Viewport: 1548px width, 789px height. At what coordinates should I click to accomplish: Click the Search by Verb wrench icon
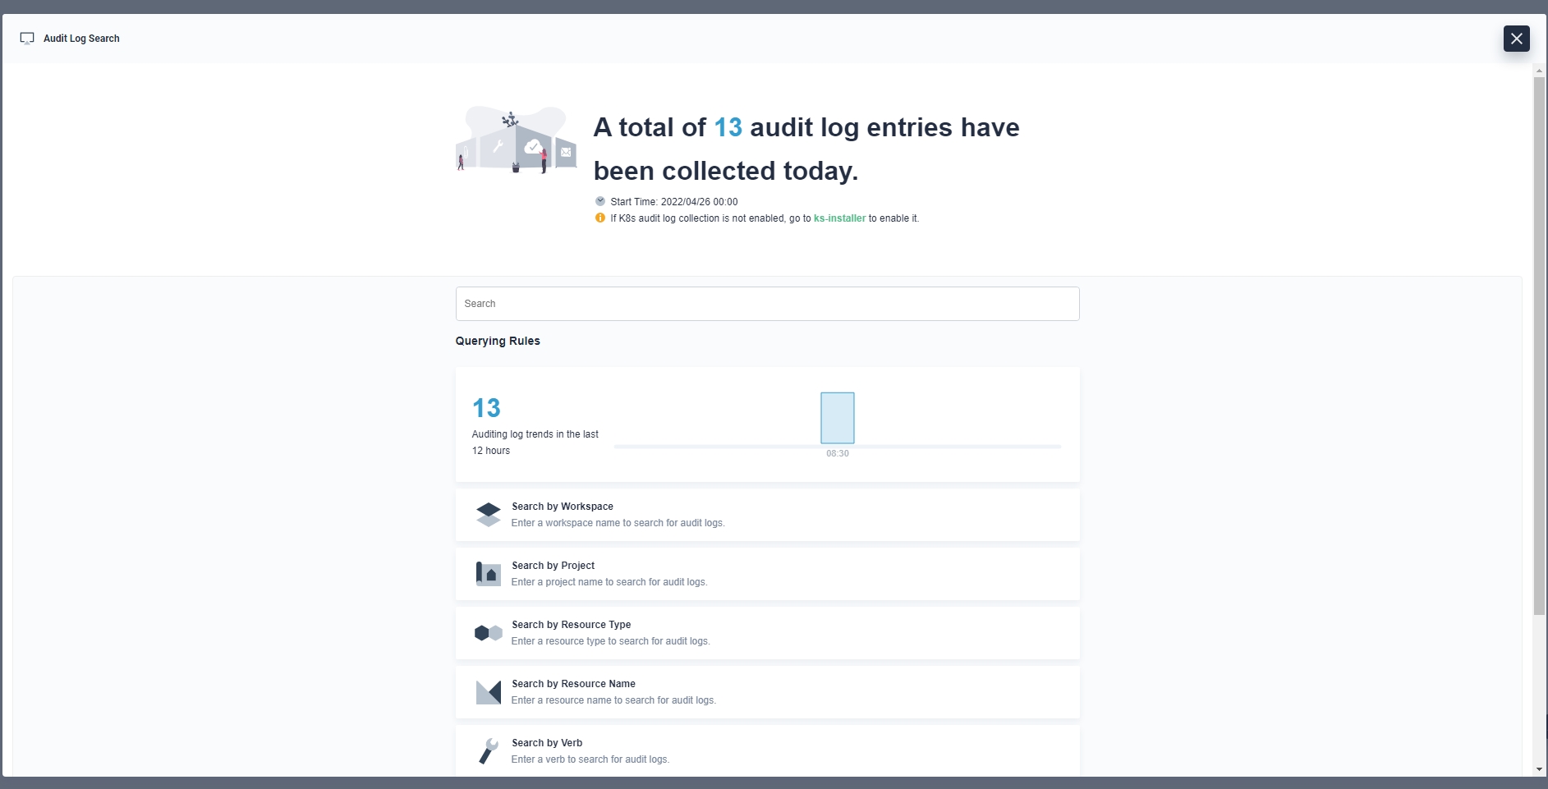(488, 750)
